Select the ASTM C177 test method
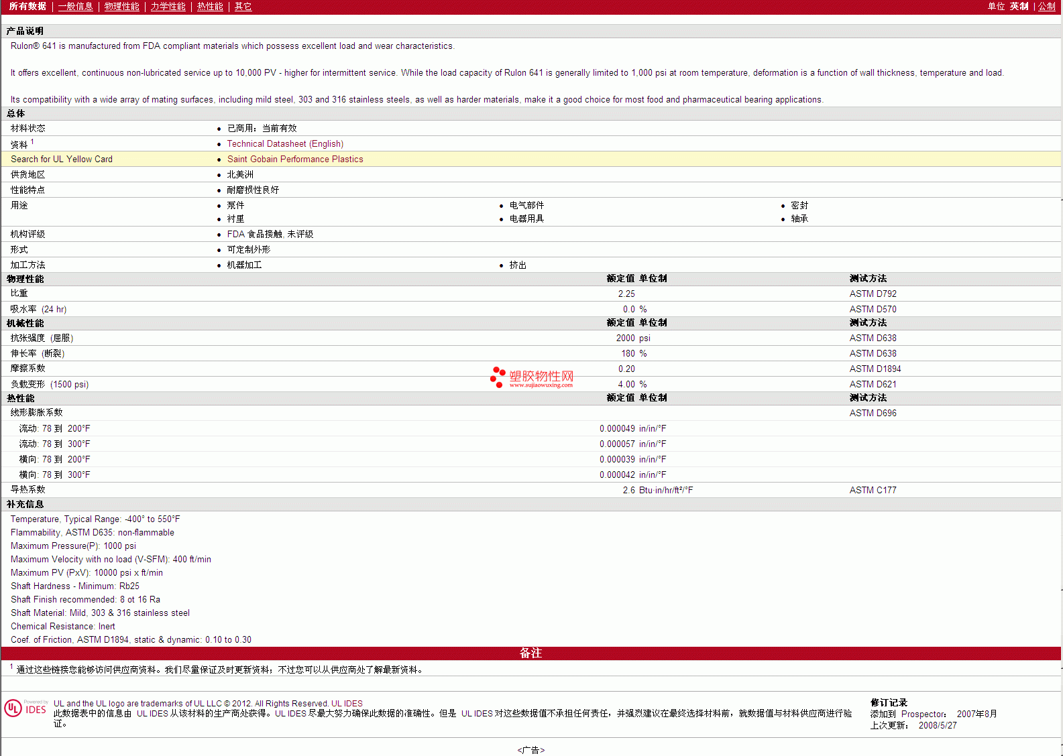 coord(873,490)
